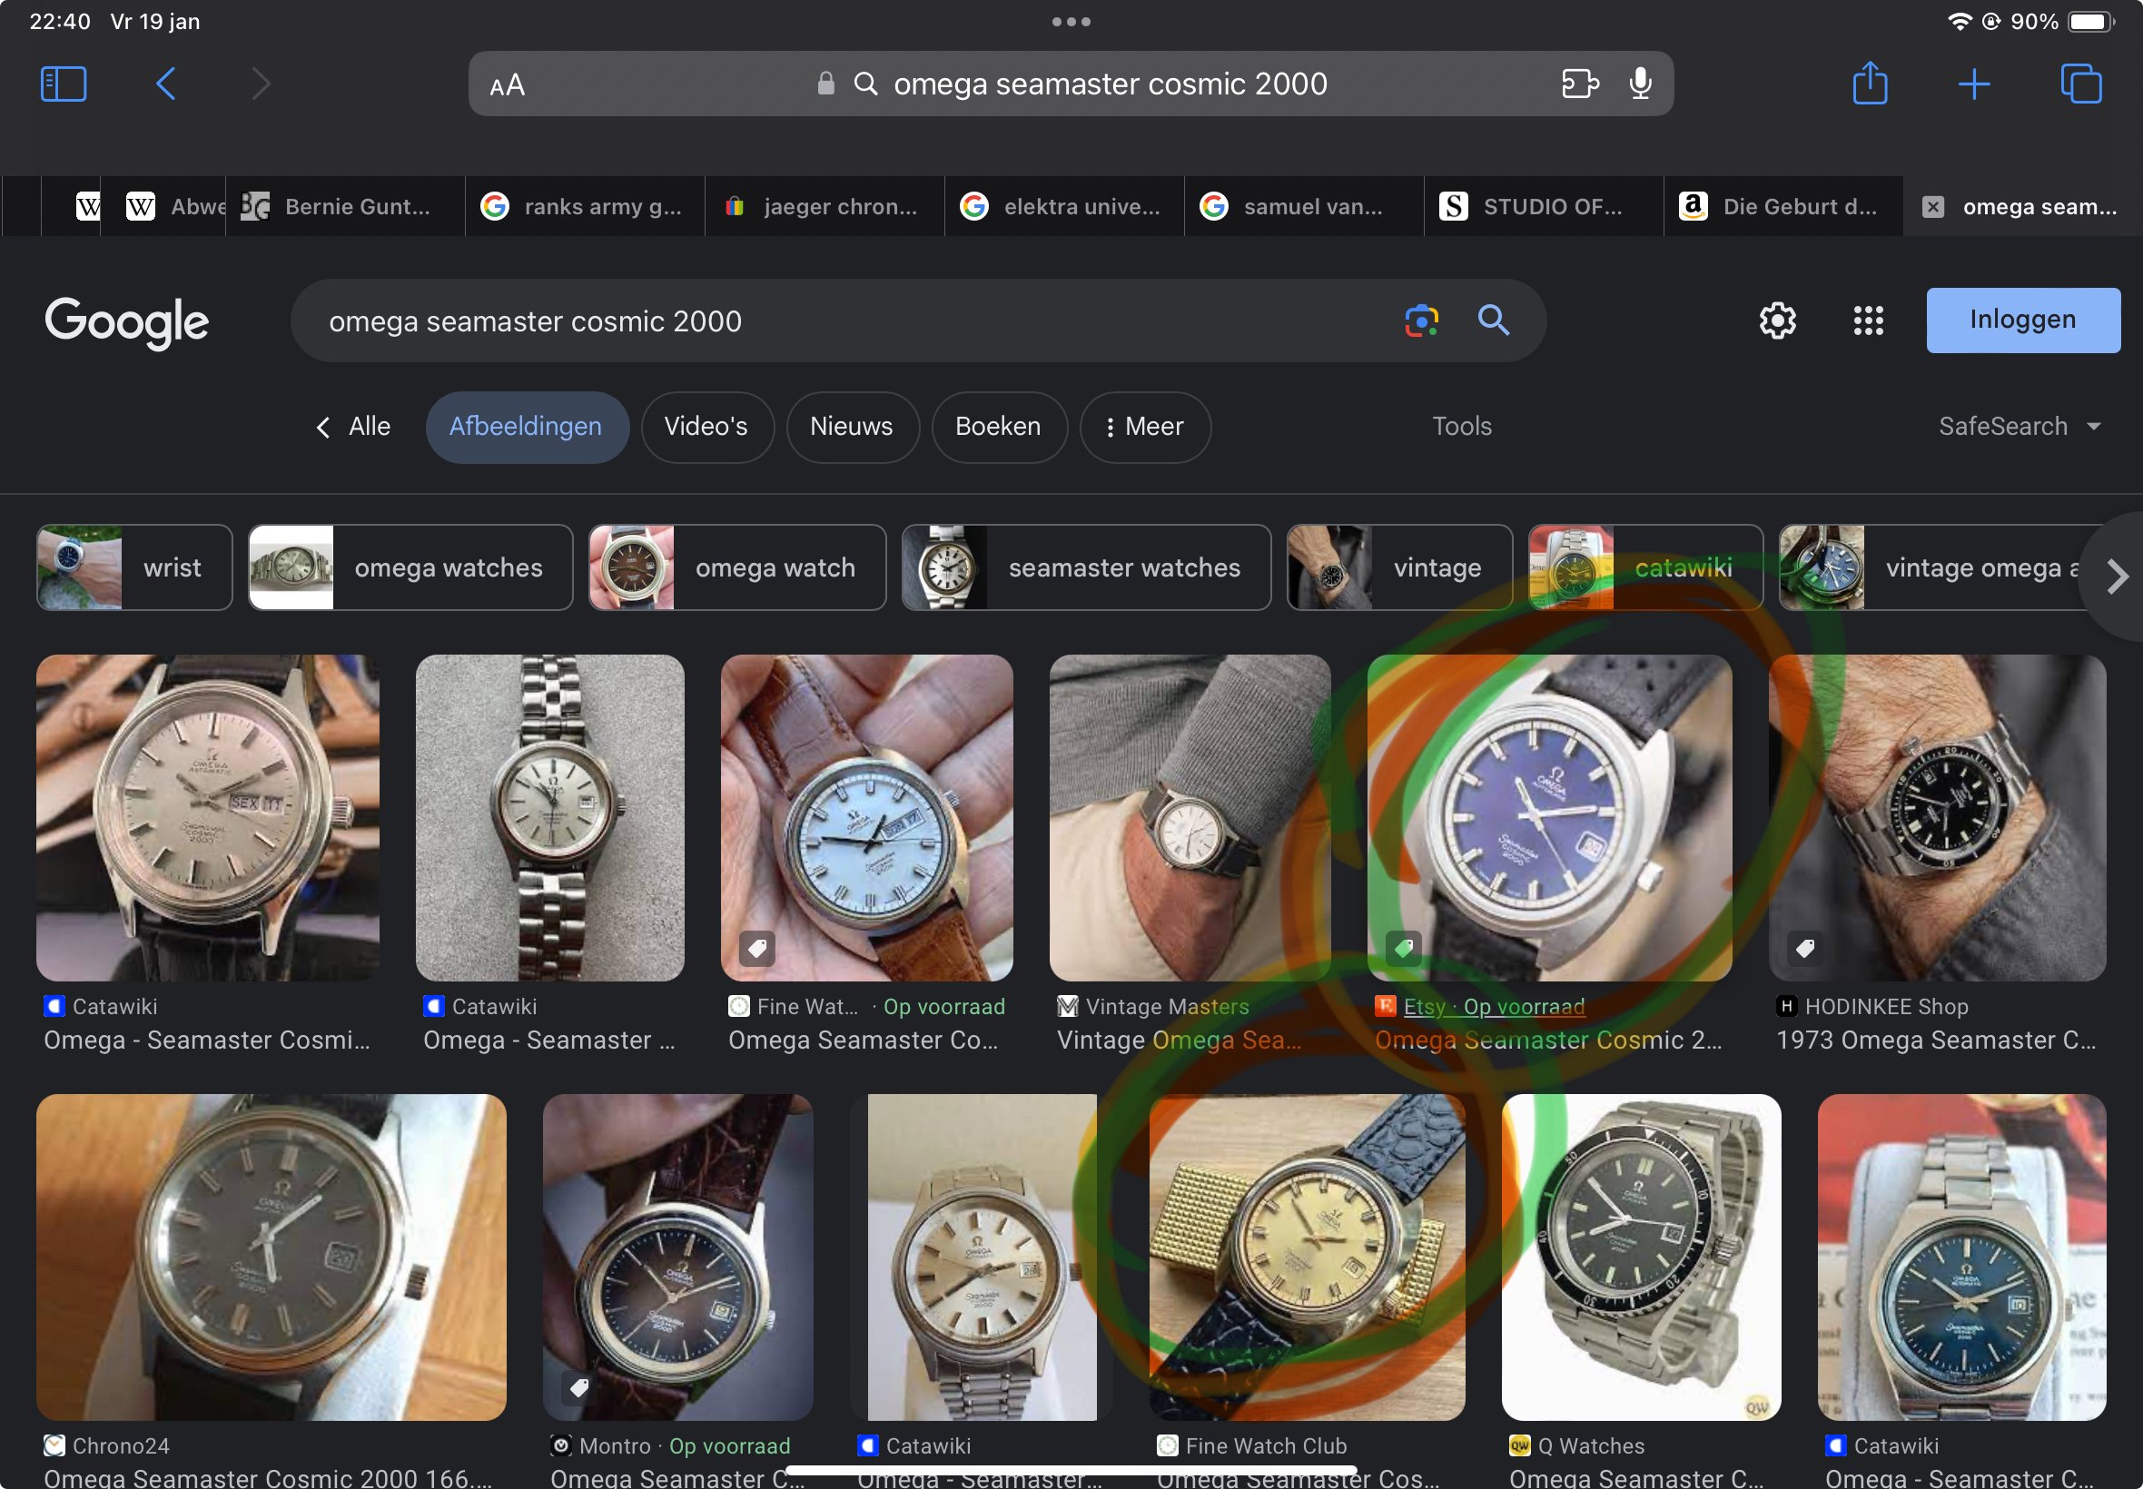Select the 'seamaster watches' suggestion chip
This screenshot has width=2143, height=1489.
click(1086, 567)
